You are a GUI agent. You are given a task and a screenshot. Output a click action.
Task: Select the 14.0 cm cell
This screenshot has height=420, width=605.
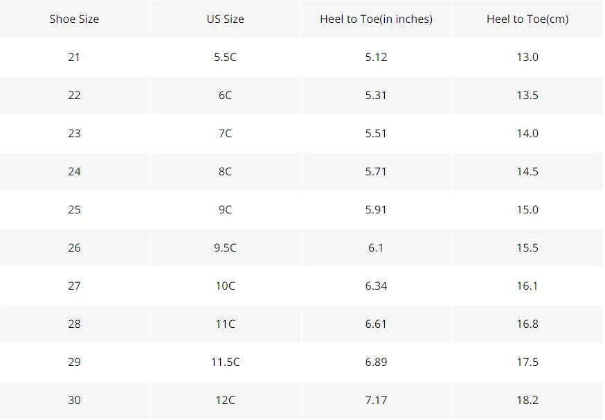coord(527,133)
